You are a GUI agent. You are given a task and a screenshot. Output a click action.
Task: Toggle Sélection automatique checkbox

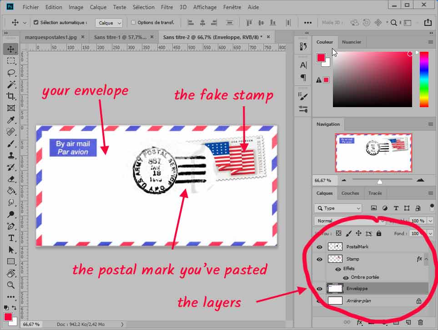(x=36, y=22)
